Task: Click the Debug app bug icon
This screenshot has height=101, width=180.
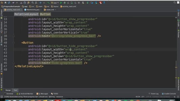Action: tap(65, 3)
